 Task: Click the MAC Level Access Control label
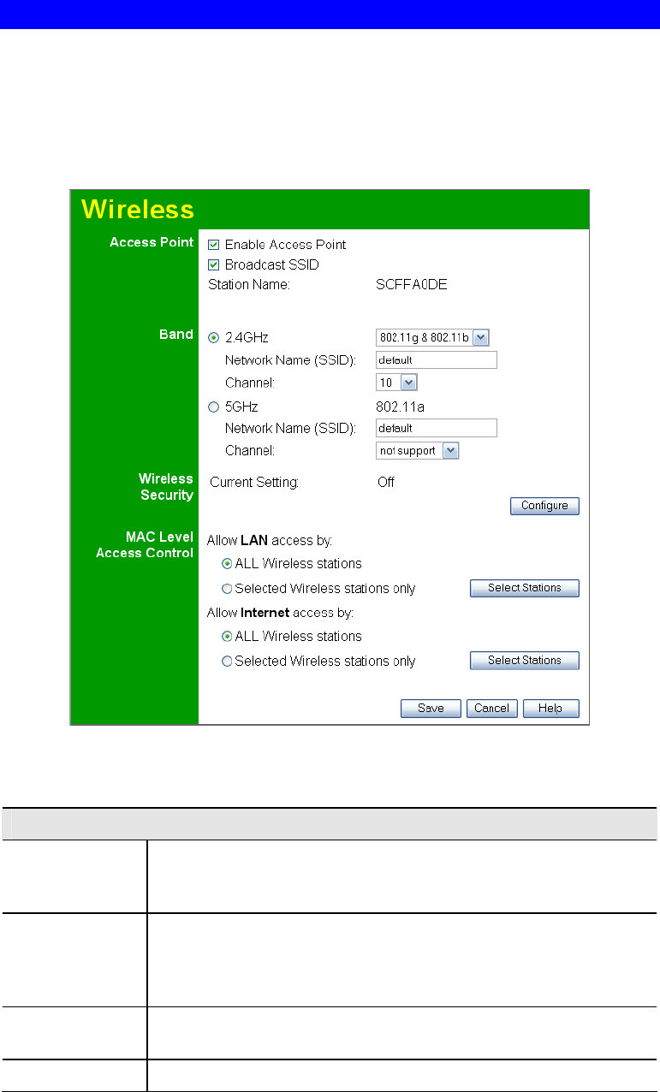click(145, 545)
